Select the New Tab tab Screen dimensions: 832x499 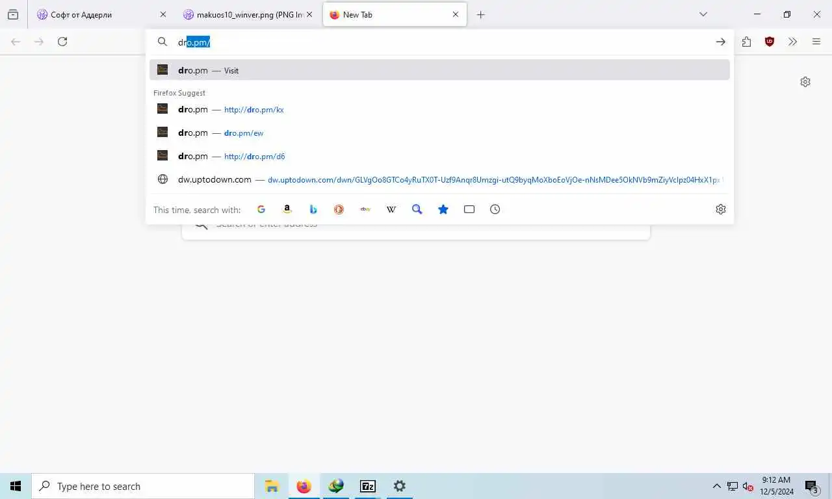click(x=395, y=14)
